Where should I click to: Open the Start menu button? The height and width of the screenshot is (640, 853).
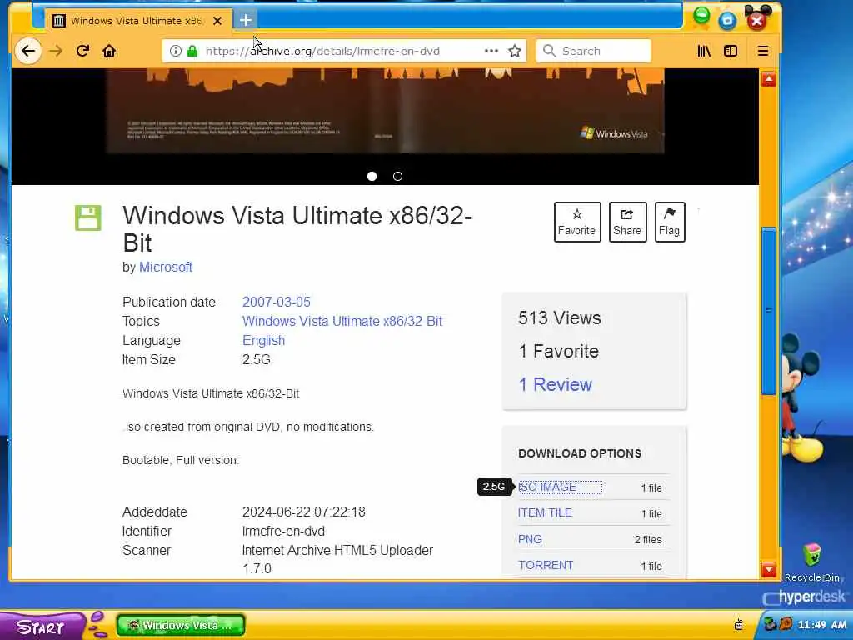(42, 627)
